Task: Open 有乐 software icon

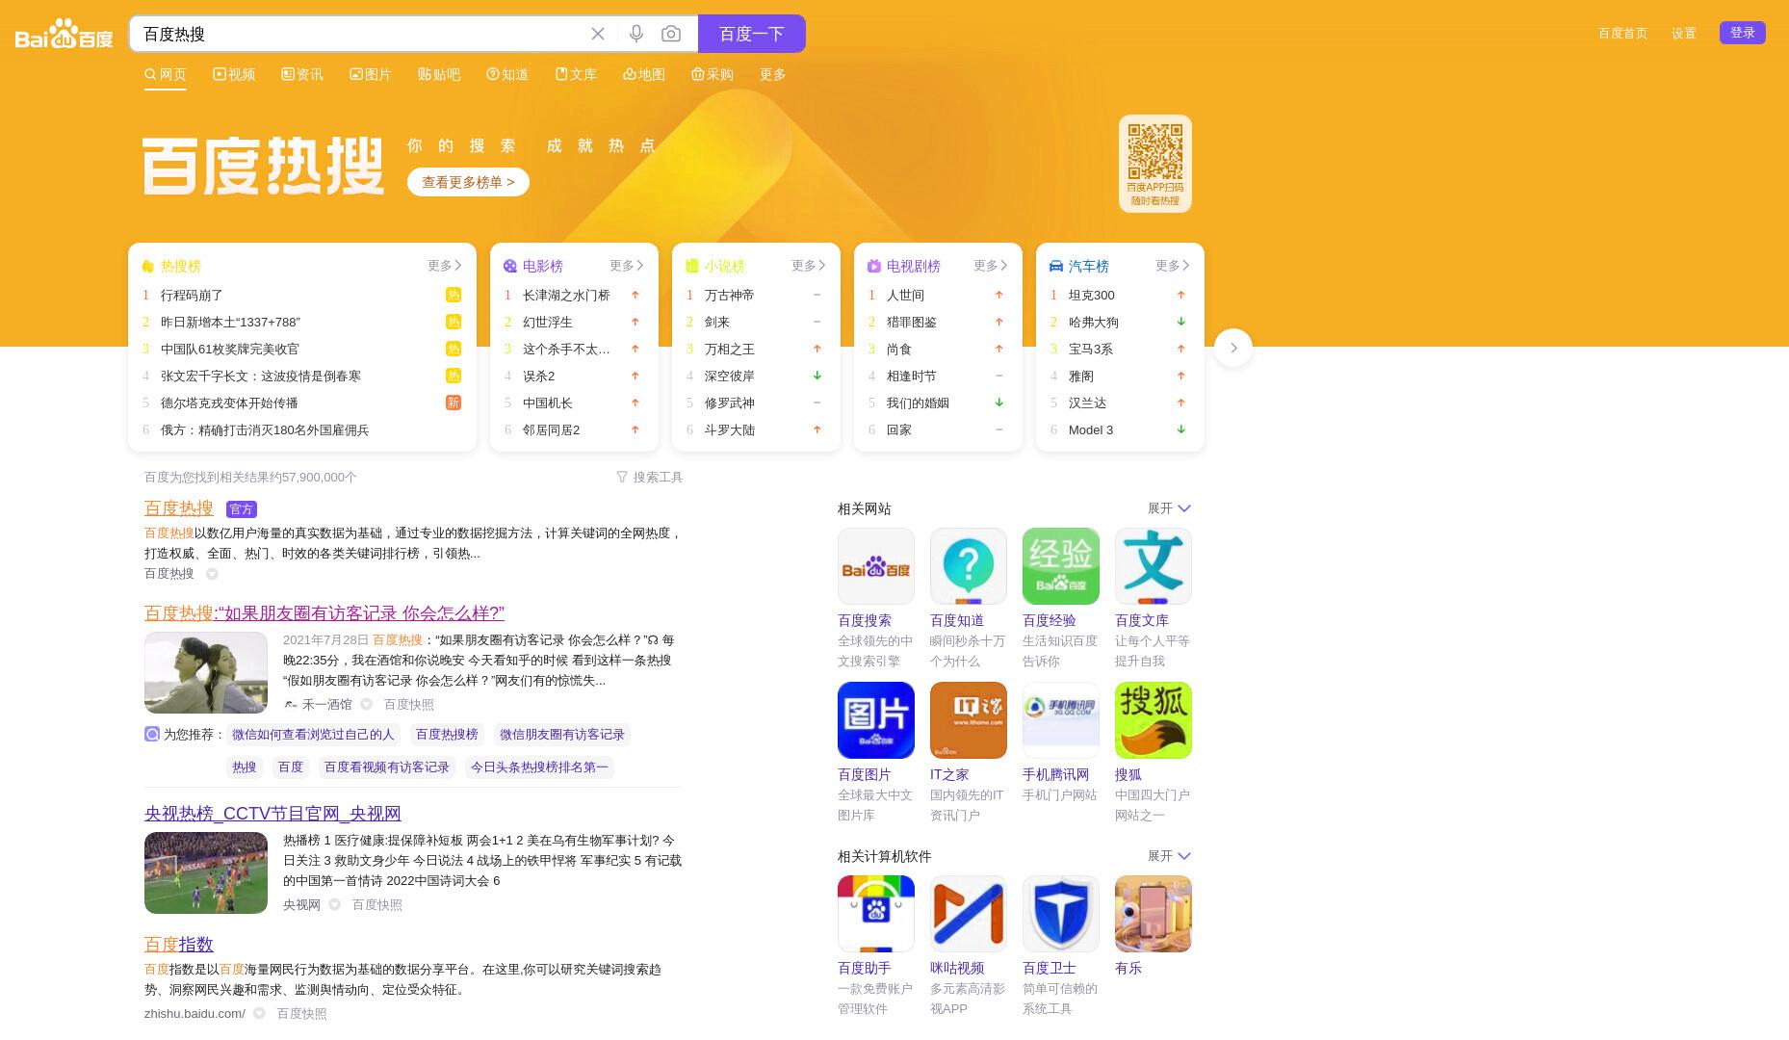Action: coord(1154,914)
